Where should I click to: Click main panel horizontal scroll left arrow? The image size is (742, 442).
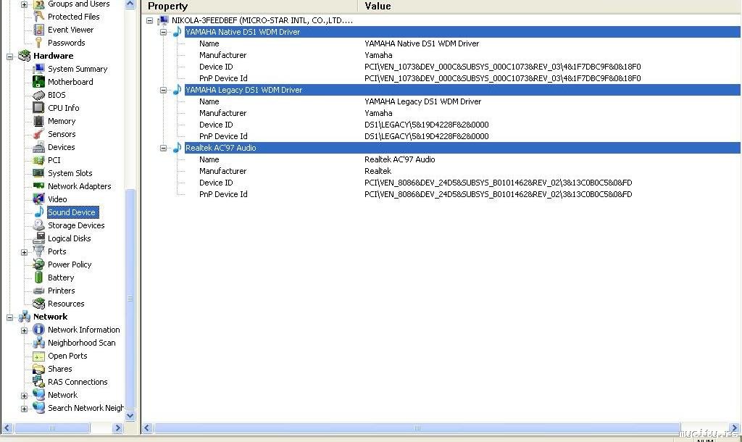coord(147,428)
